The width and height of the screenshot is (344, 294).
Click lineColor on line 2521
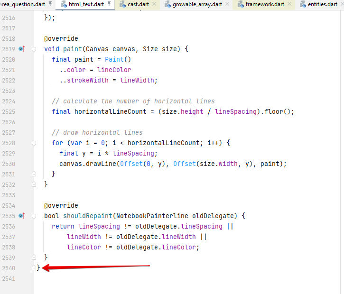coord(114,70)
